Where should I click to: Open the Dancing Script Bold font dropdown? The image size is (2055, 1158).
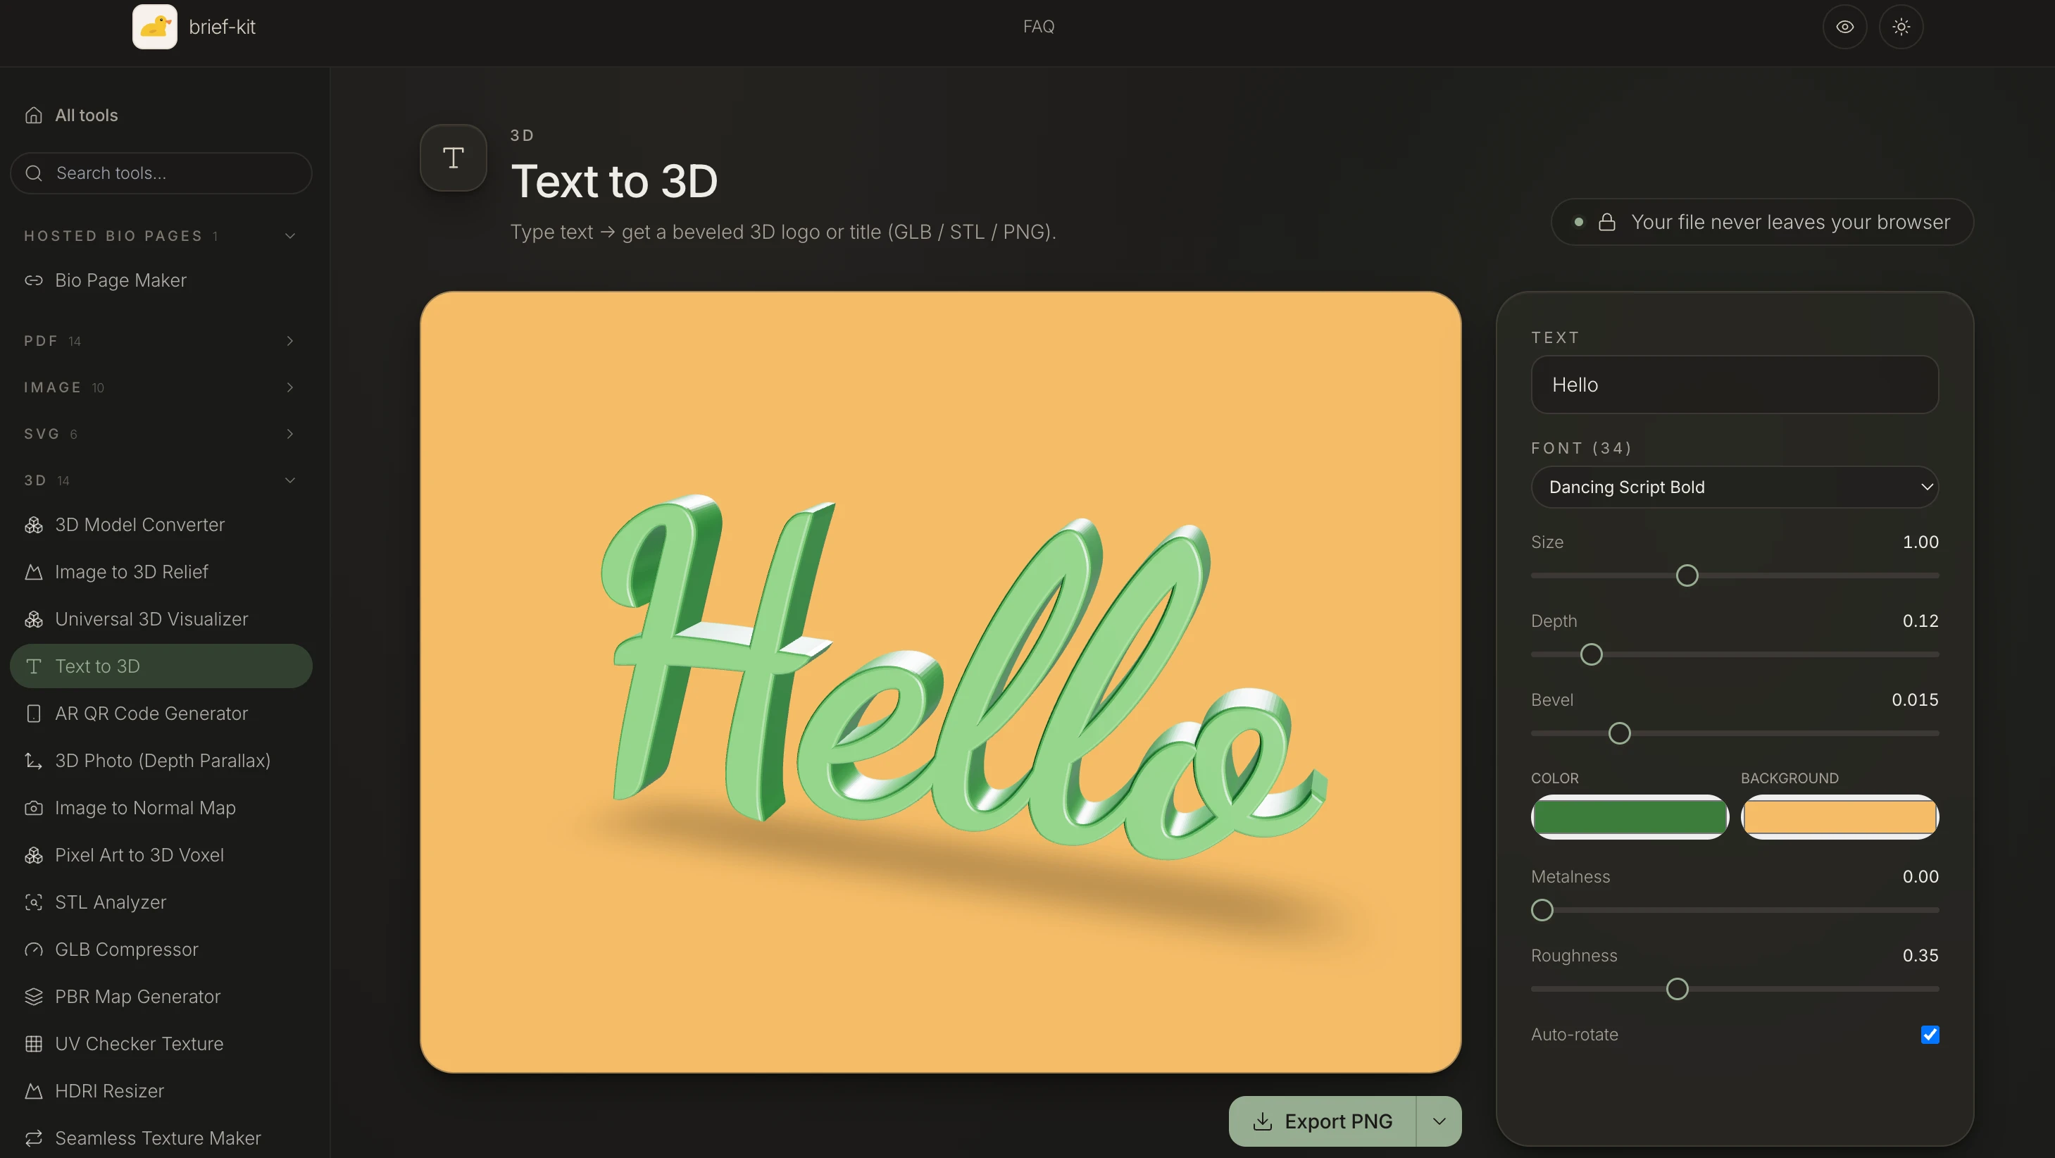[1735, 487]
